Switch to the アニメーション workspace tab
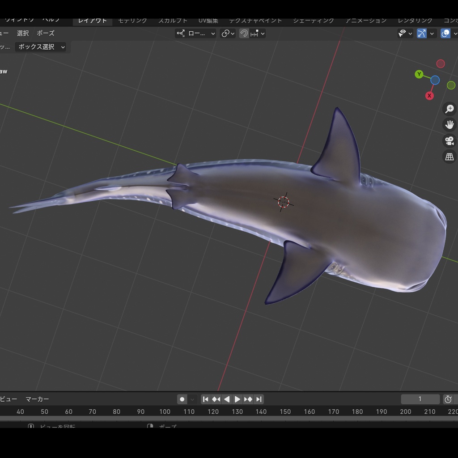 pos(367,20)
